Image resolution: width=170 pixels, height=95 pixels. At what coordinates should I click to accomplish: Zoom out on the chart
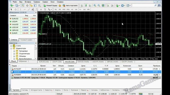(99, 6)
